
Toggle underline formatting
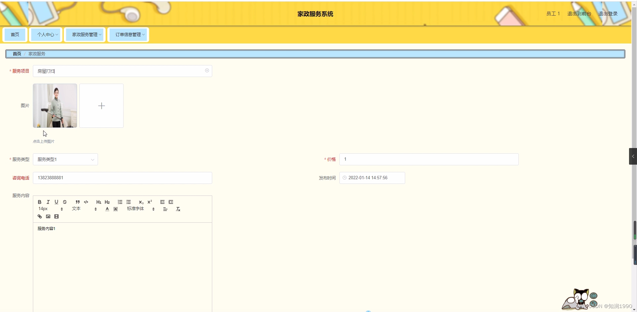(x=56, y=202)
